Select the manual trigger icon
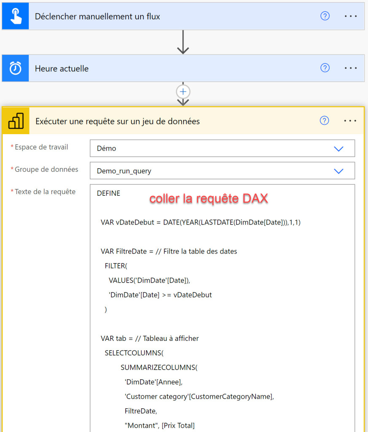Viewport: 368px width, 432px height. pyautogui.click(x=15, y=16)
